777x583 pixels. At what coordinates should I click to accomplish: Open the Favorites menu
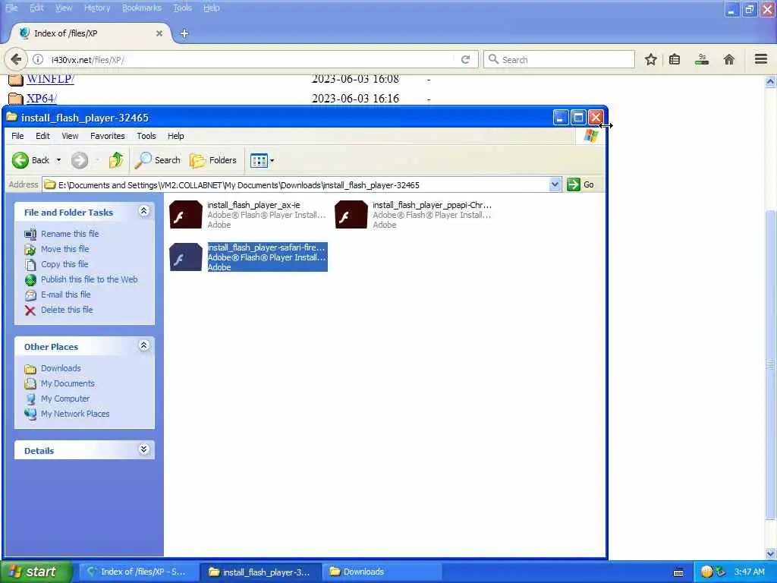click(x=108, y=136)
